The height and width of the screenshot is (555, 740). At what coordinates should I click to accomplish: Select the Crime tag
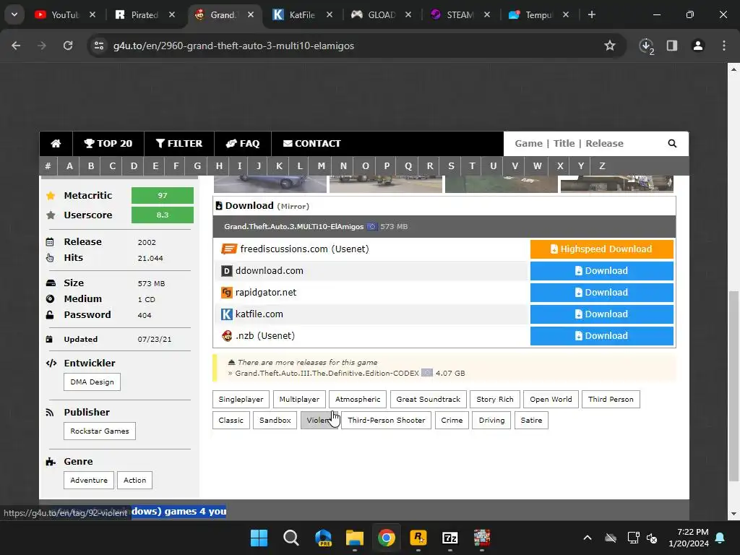(452, 420)
